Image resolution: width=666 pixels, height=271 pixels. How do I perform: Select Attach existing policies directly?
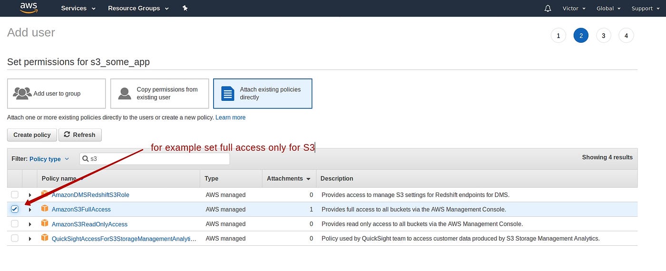coord(263,94)
